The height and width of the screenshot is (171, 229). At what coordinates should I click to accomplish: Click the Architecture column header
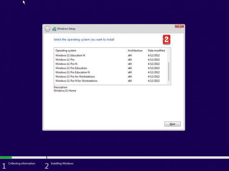point(136,51)
